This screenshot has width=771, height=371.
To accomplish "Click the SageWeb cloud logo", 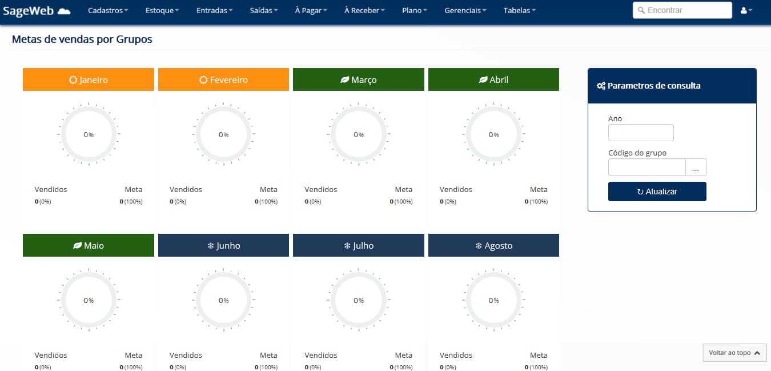I will point(64,11).
